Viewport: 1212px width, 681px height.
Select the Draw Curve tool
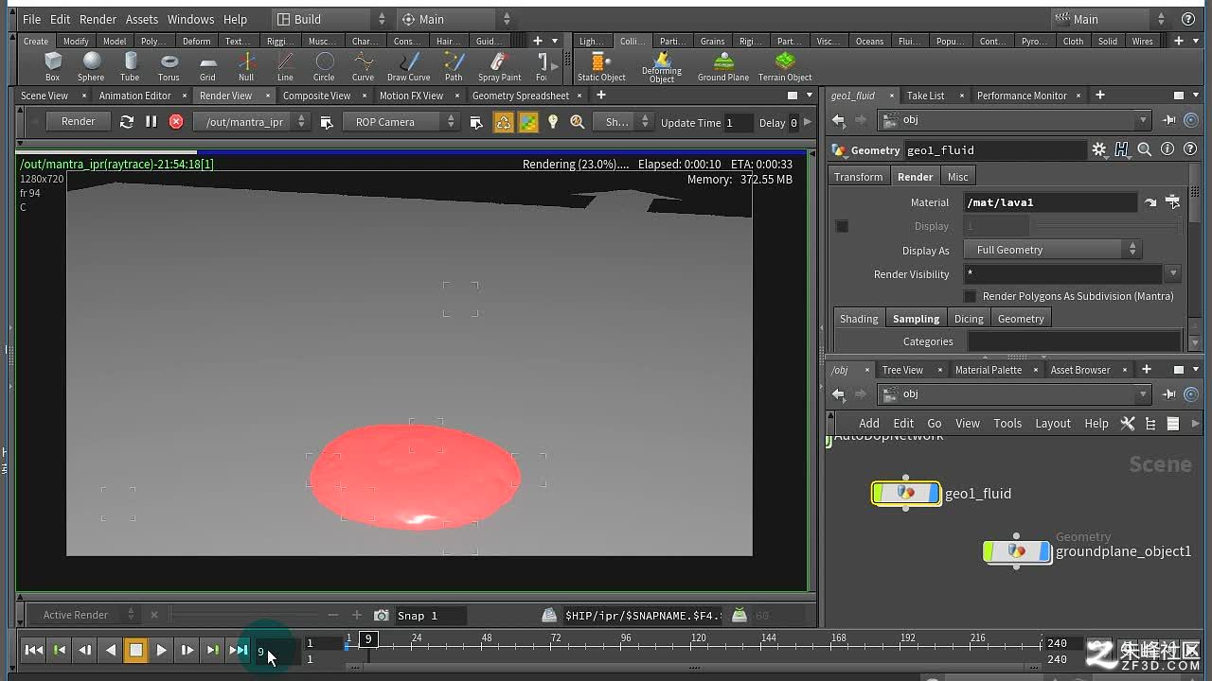409,67
